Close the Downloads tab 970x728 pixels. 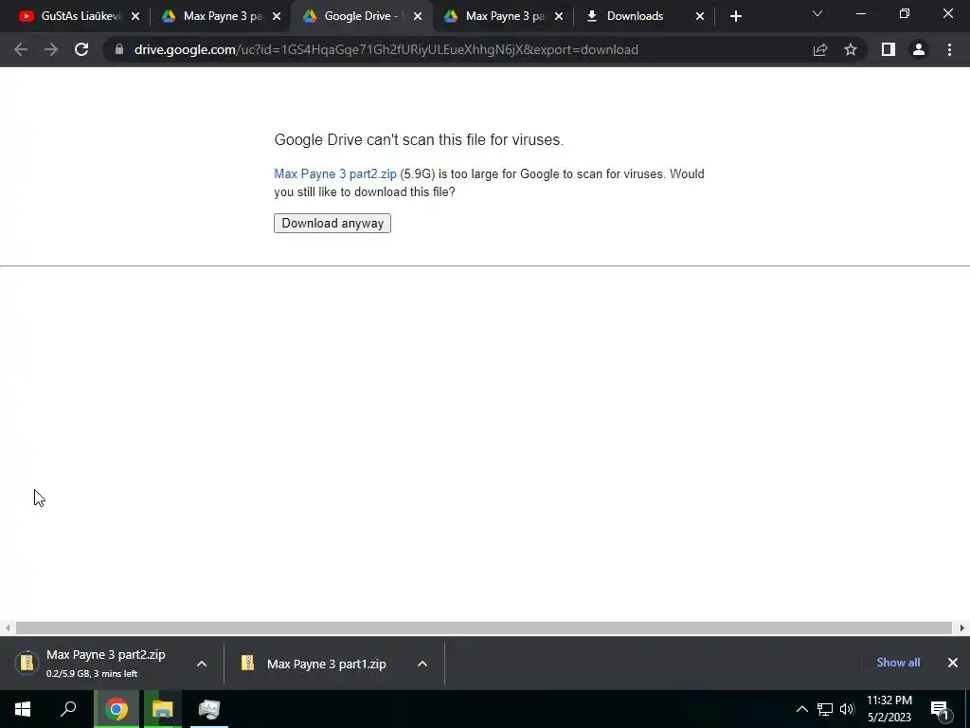[700, 16]
